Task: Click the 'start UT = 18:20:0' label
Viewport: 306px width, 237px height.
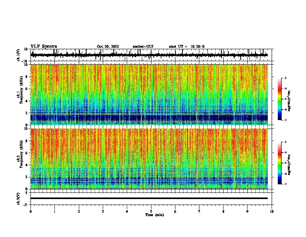Action: [187, 46]
